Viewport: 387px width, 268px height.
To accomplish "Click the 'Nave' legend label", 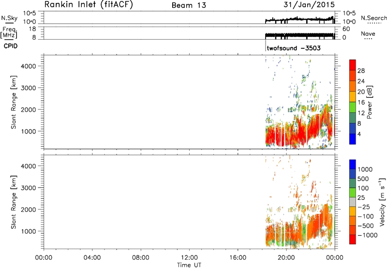I will point(368,33).
